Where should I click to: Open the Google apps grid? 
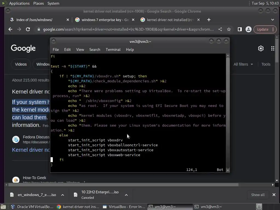(273, 48)
